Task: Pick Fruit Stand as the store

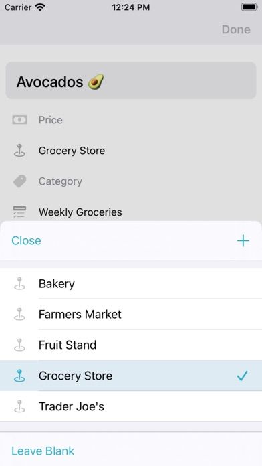Action: [x=131, y=345]
